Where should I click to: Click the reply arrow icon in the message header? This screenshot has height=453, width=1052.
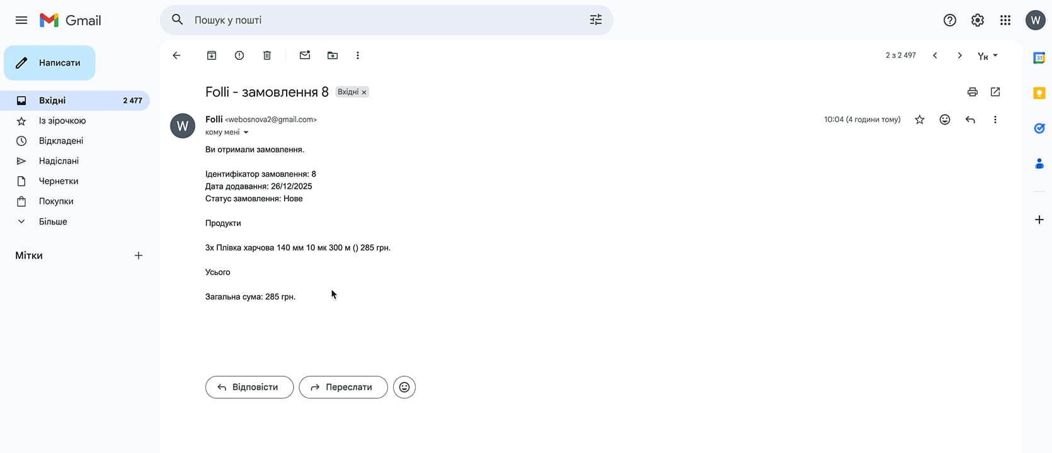[970, 120]
